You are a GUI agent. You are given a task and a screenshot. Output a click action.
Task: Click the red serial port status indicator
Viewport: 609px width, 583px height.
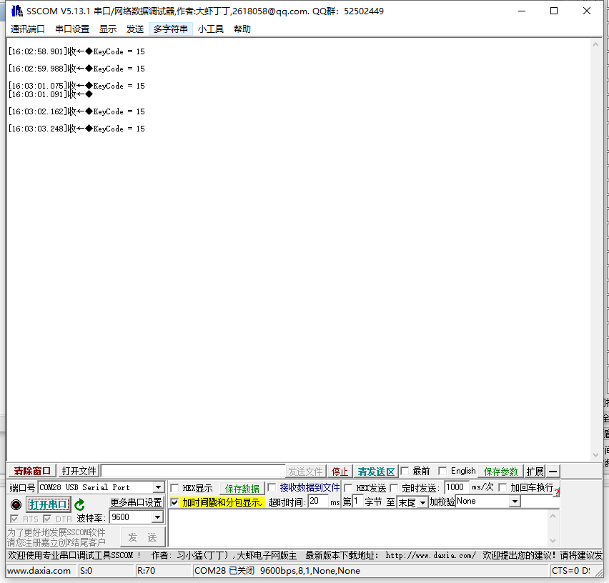[16, 504]
